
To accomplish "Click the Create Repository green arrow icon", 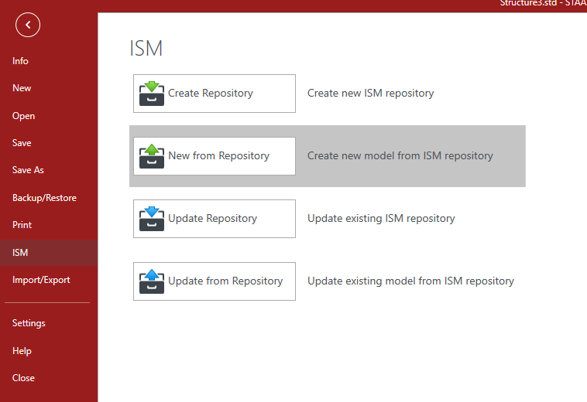I will point(152,87).
